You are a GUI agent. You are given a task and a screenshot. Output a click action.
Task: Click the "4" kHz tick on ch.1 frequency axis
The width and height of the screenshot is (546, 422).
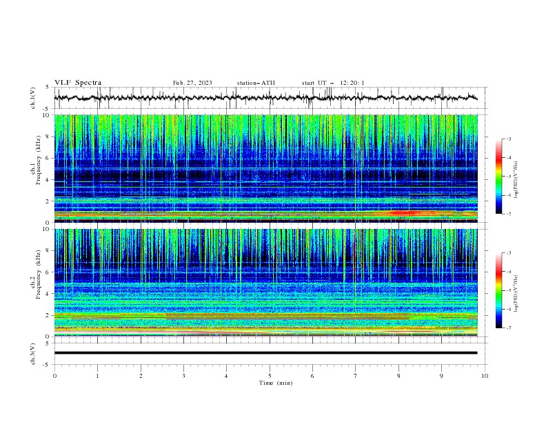49,180
